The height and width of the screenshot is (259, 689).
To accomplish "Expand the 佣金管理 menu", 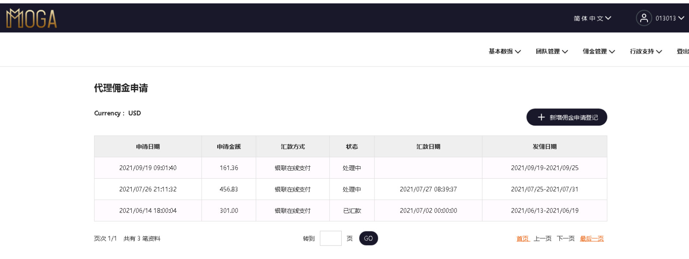I will click(599, 51).
